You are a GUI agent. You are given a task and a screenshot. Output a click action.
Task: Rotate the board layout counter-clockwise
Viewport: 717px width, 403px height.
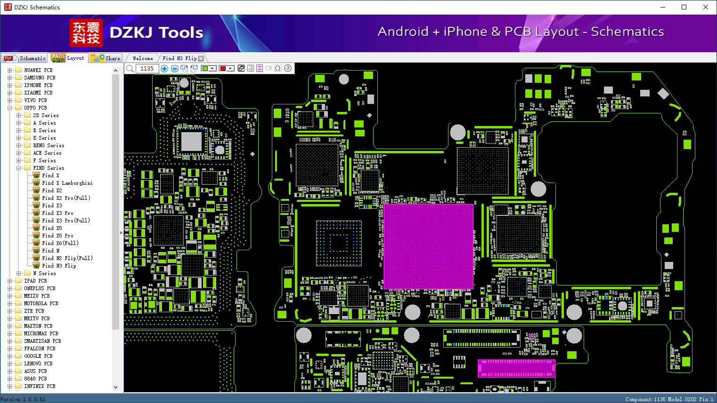click(194, 69)
